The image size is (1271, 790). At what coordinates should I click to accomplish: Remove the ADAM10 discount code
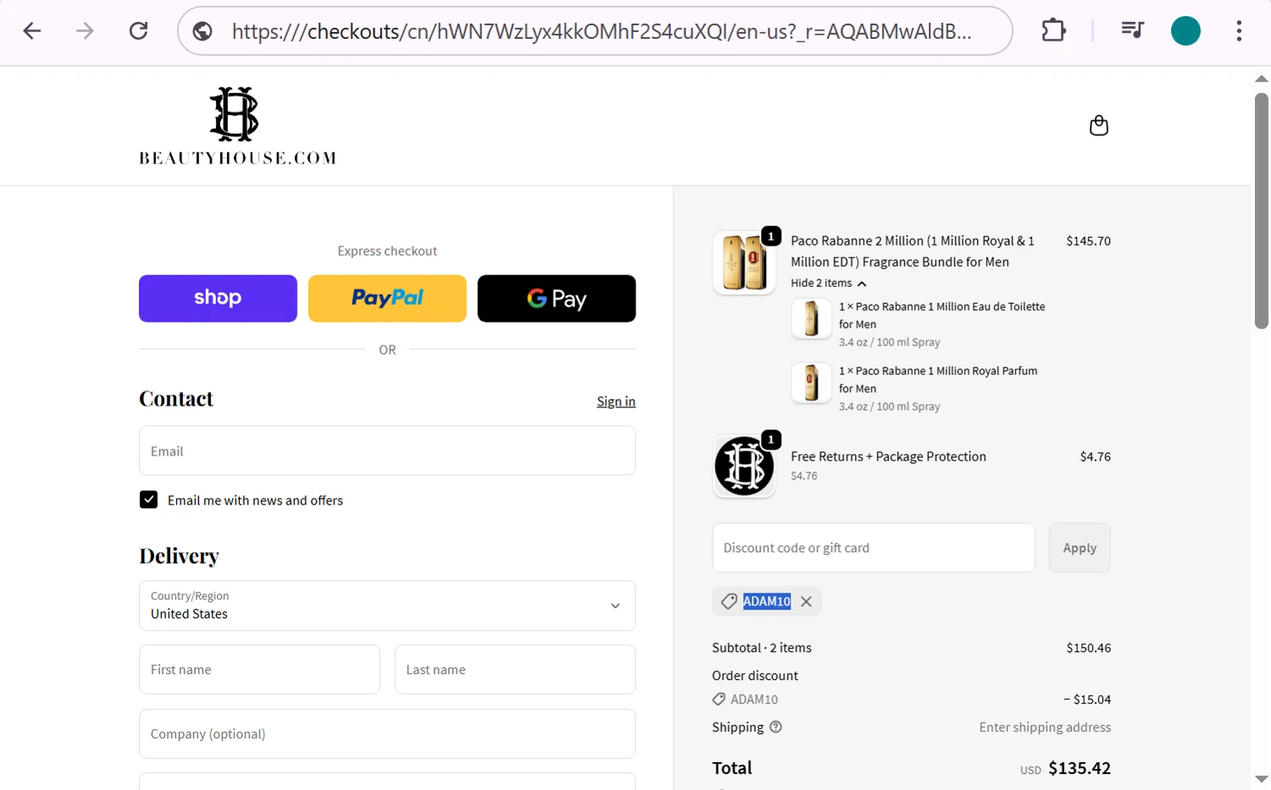806,601
